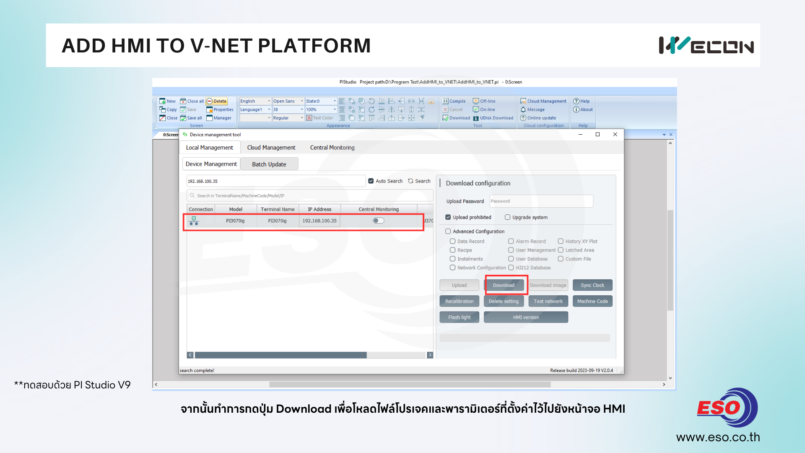Open the 100% zoom dropdown
The image size is (805, 453).
(334, 109)
